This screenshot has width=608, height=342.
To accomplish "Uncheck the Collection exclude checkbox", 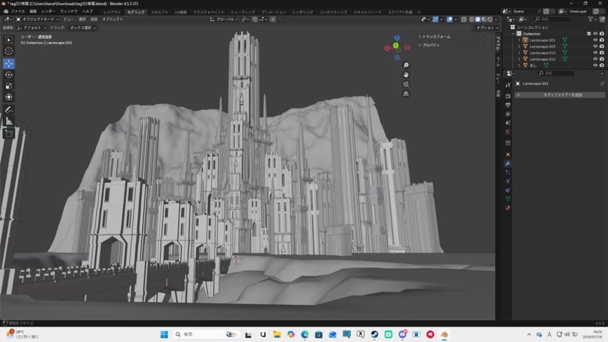I will tap(588, 34).
